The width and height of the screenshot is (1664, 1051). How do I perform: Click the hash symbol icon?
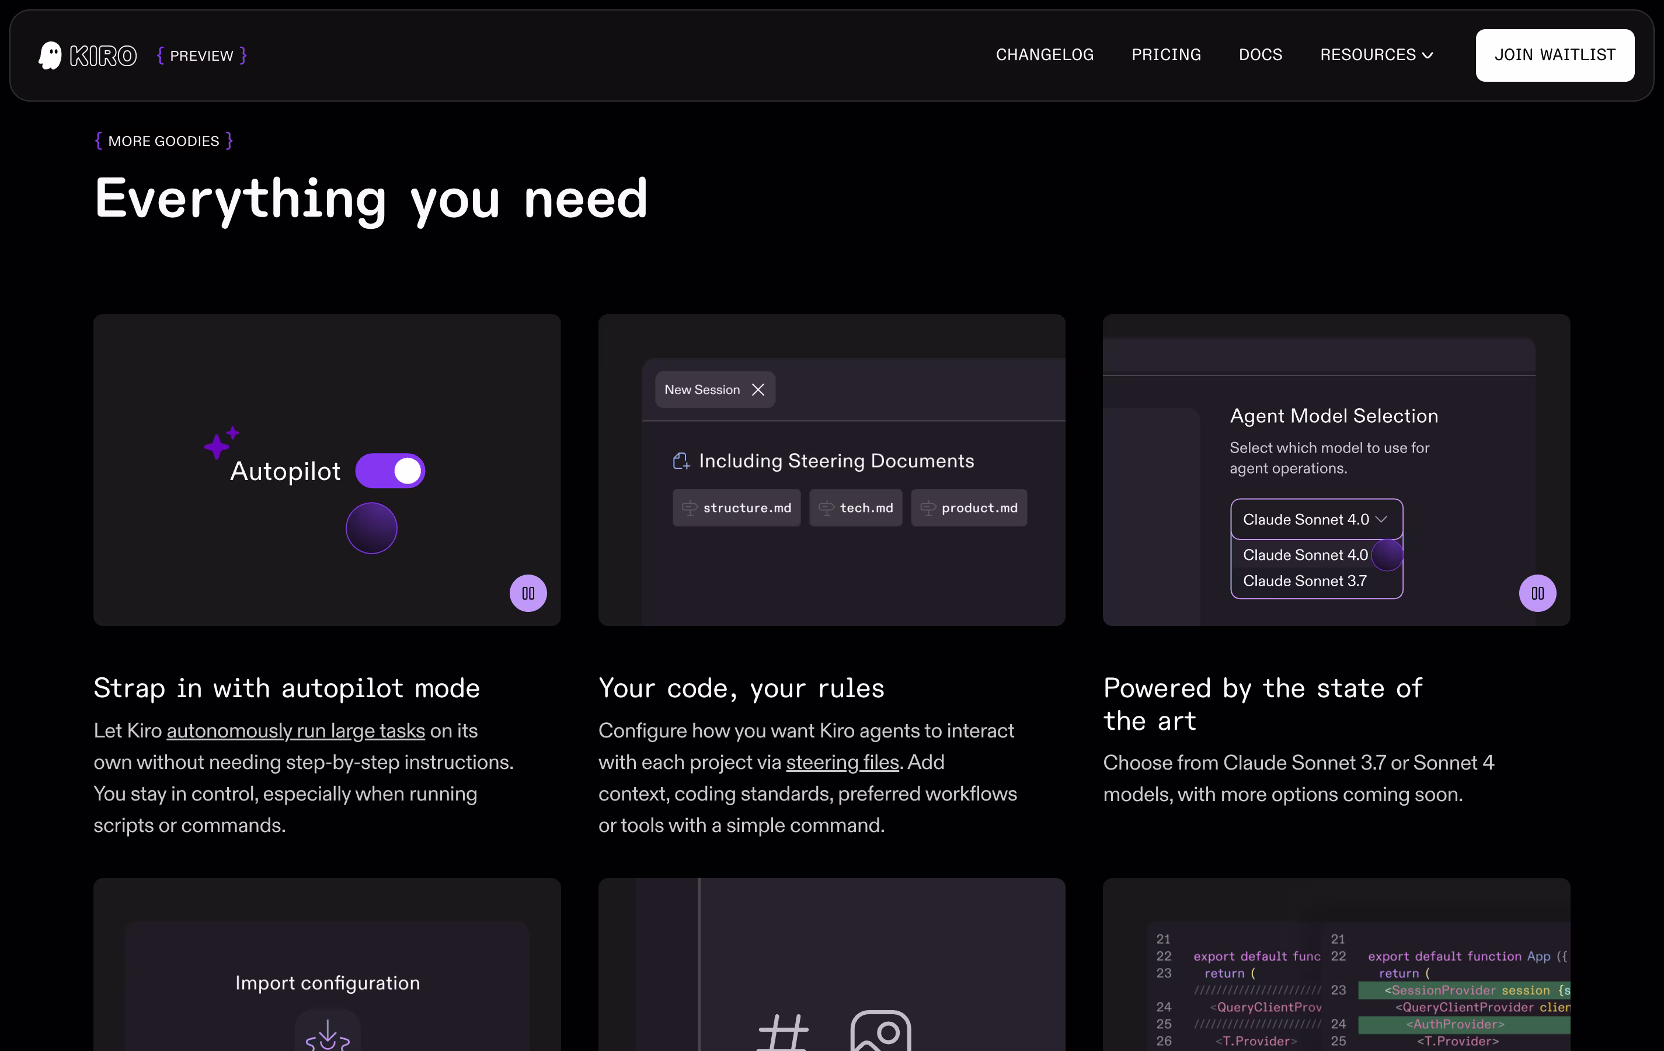(782, 1033)
